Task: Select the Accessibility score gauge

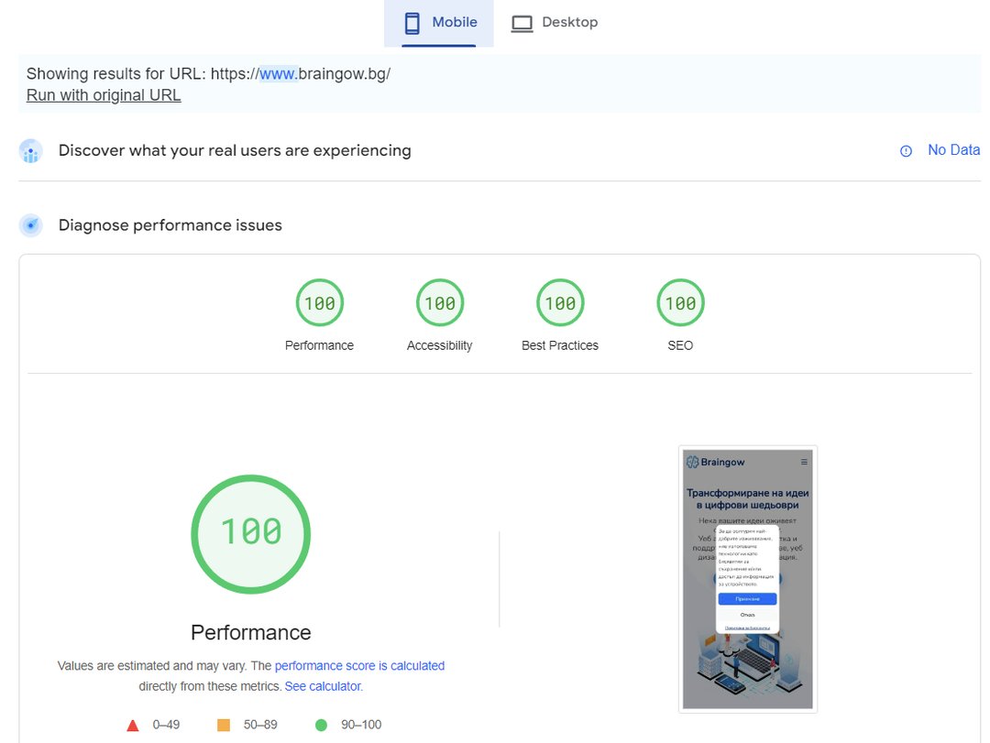Action: (x=440, y=303)
